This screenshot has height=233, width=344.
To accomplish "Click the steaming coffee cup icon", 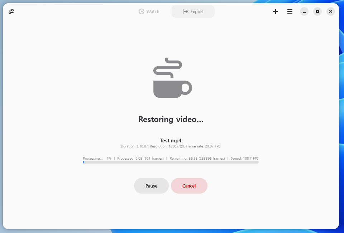I will (172, 78).
